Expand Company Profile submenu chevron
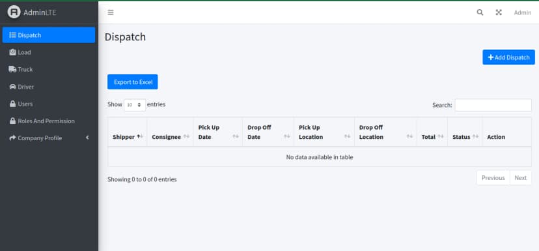Image resolution: width=539 pixels, height=251 pixels. (x=87, y=138)
